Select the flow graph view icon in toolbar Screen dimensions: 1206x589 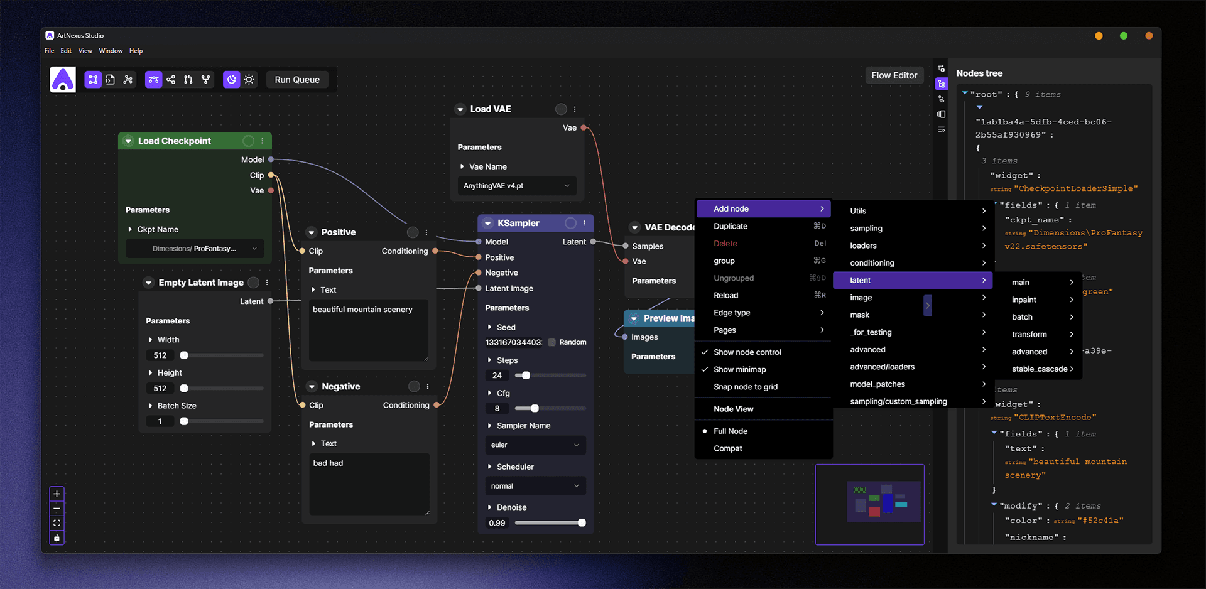[93, 80]
